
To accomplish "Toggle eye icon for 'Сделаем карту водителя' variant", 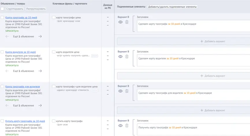I will (120, 56).
